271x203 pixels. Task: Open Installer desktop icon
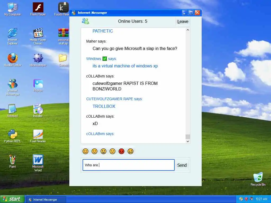tap(38, 111)
